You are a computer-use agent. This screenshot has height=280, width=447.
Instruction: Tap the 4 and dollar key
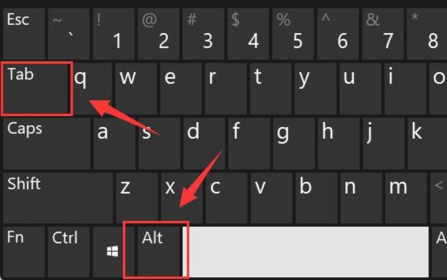(248, 34)
